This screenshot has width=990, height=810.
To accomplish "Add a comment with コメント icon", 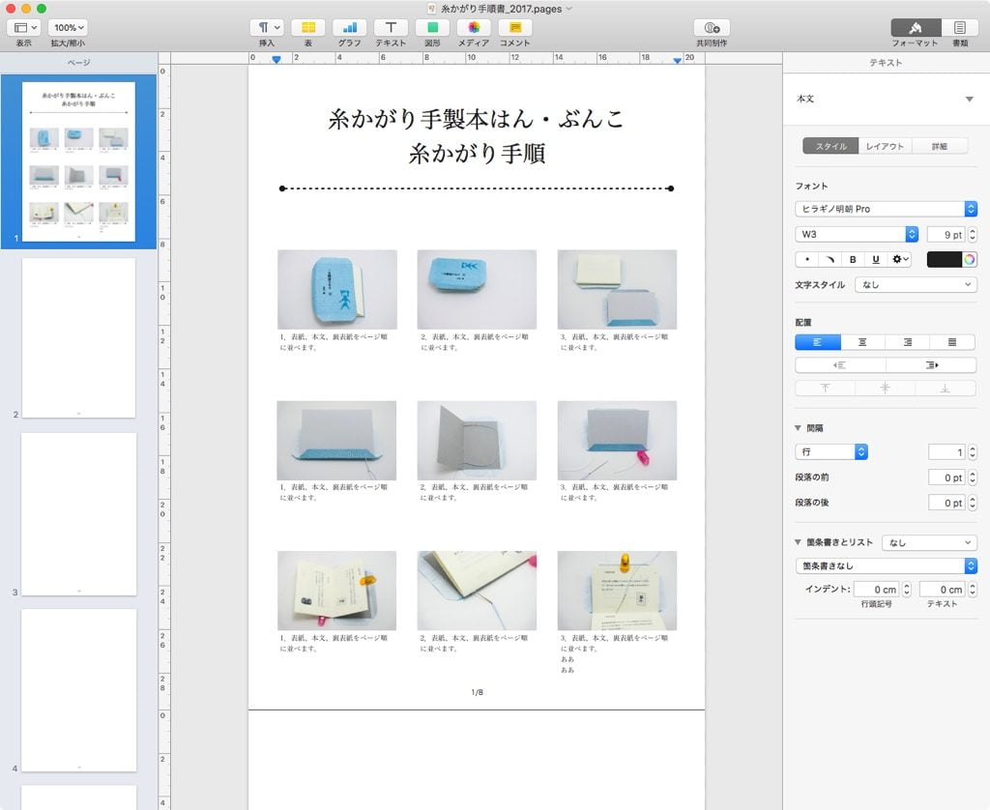I will [515, 28].
